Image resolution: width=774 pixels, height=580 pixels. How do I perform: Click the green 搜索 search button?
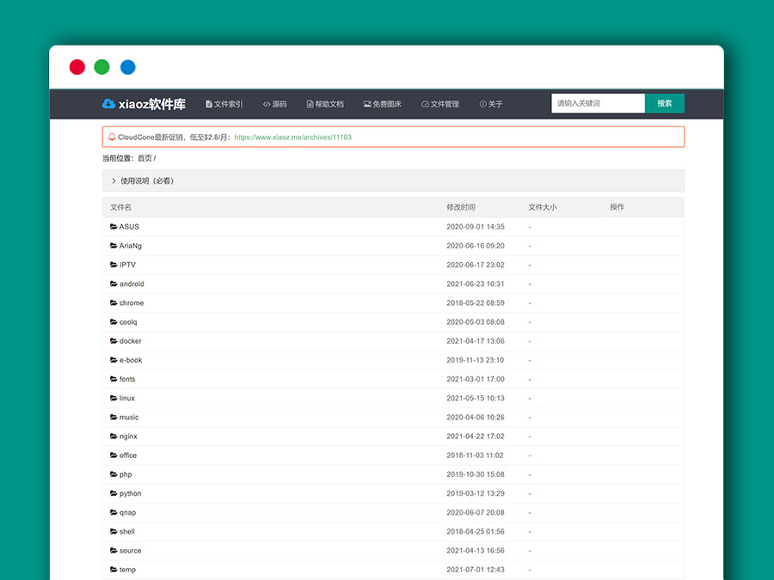664,102
